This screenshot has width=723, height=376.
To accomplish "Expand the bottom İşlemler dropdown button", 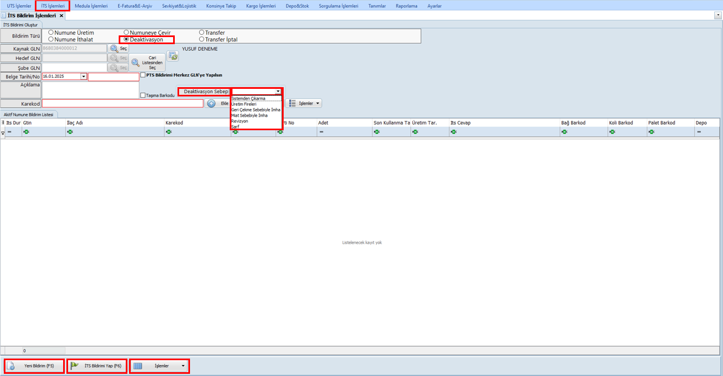I will pos(183,366).
